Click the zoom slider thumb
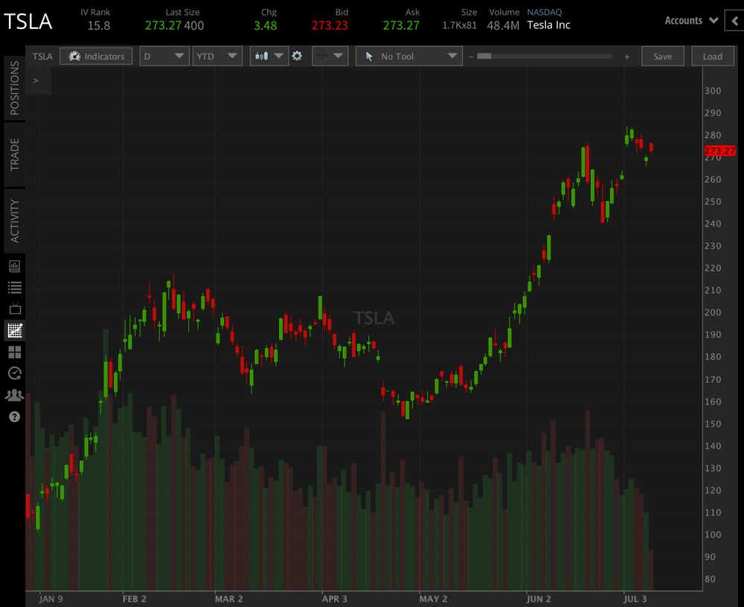Screen dimensions: 744x607 [x=484, y=56]
